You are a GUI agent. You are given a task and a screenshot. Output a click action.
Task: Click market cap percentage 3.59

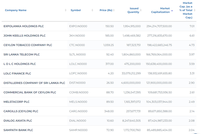click(x=192, y=64)
